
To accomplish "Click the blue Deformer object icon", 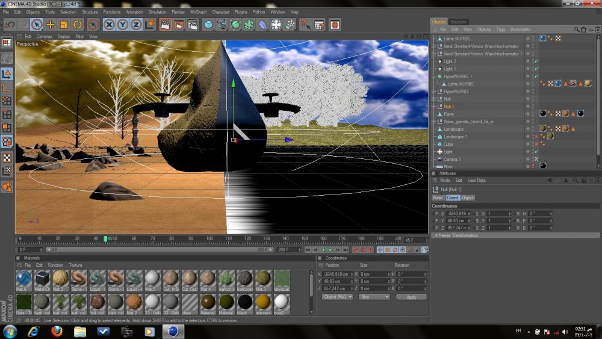I will (263, 25).
